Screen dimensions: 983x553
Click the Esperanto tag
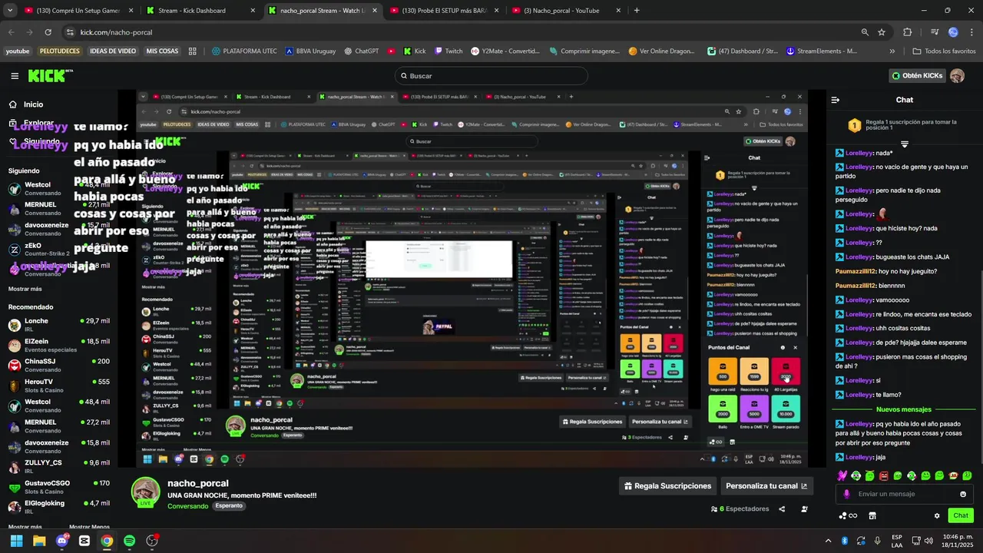click(x=229, y=506)
